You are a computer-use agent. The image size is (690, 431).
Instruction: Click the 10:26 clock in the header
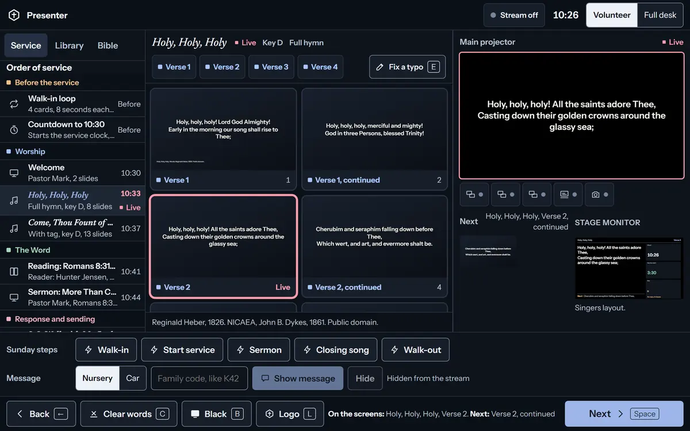point(566,15)
